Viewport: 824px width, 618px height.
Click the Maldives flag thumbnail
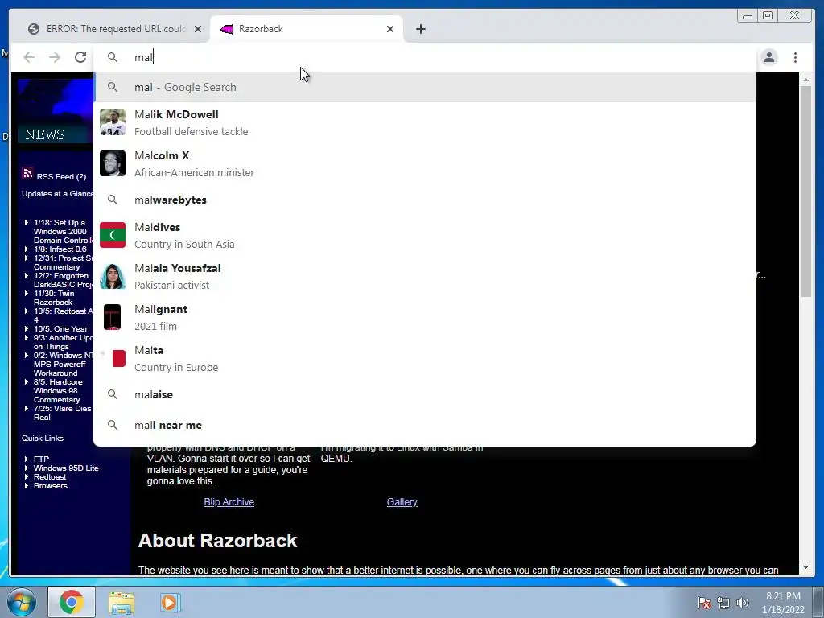coord(113,235)
